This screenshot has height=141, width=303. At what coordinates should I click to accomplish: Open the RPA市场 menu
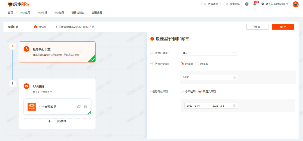point(42,13)
